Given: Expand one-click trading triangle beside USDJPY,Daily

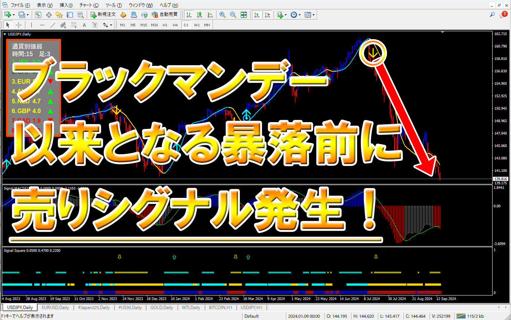Looking at the screenshot, I should (x=5, y=34).
